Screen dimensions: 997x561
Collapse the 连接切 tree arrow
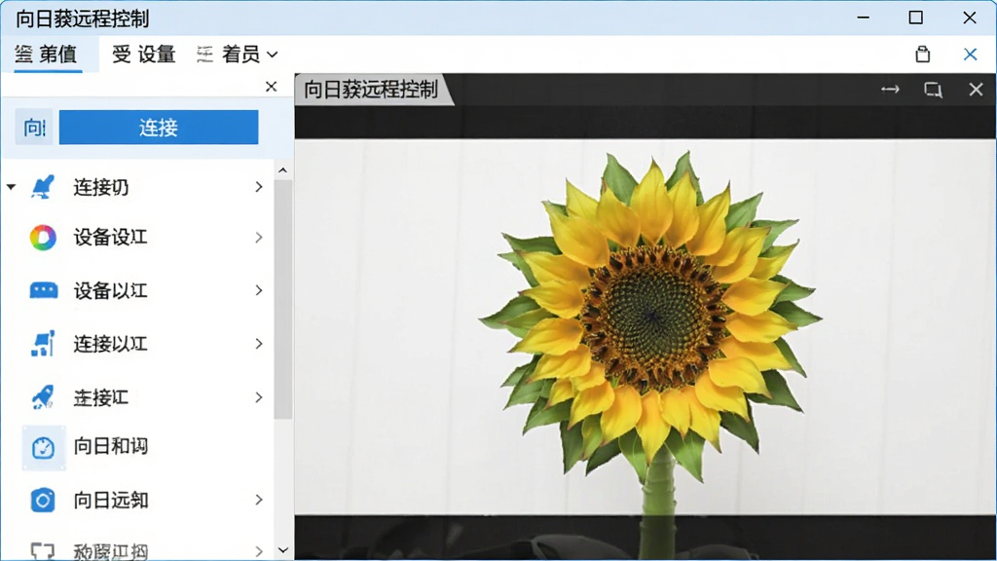pyautogui.click(x=12, y=187)
